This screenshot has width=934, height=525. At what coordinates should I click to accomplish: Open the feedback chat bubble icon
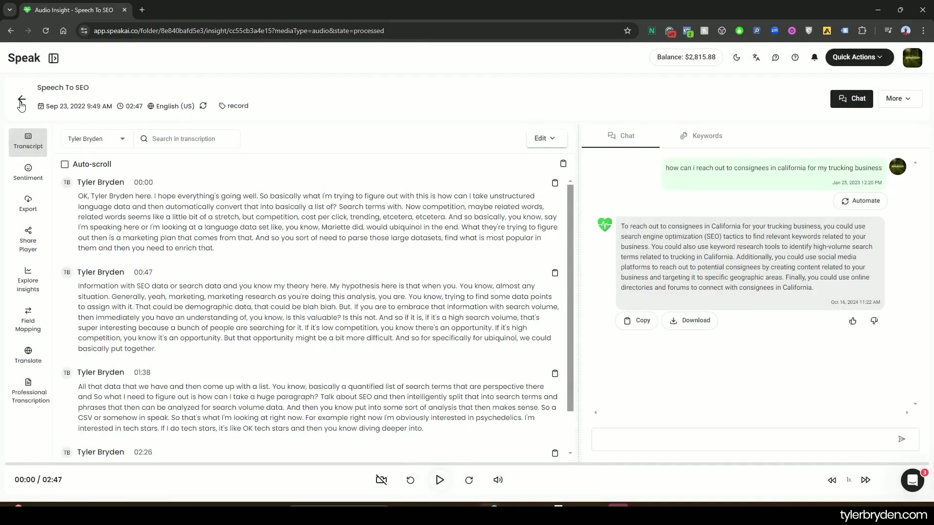775,57
